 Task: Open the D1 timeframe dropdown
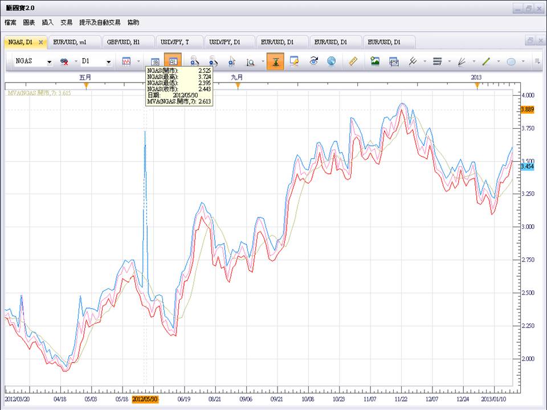[109, 62]
